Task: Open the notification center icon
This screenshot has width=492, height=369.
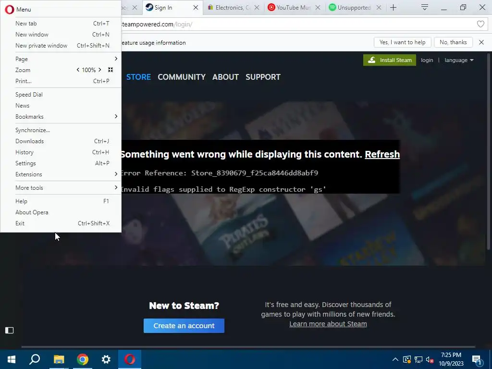Action: (477, 360)
